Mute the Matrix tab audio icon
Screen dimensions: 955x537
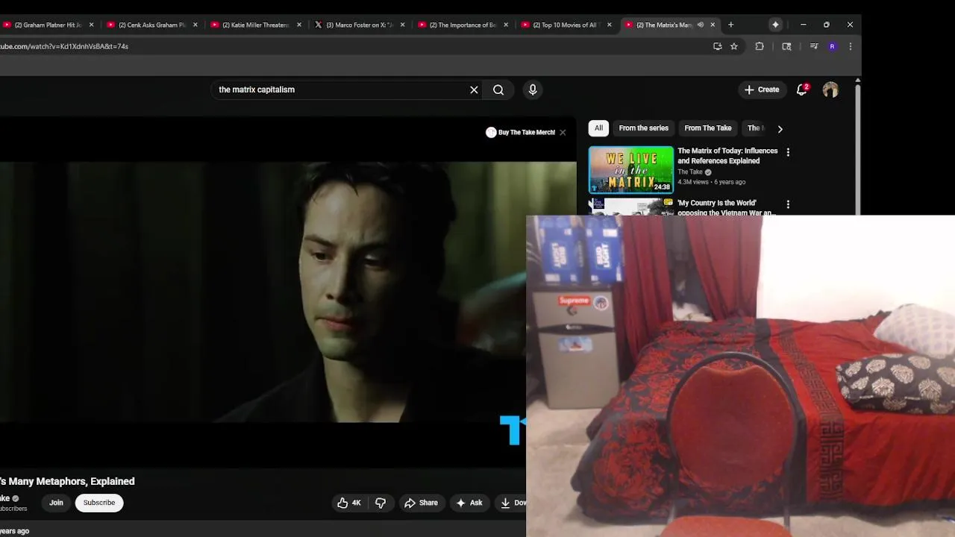click(701, 25)
